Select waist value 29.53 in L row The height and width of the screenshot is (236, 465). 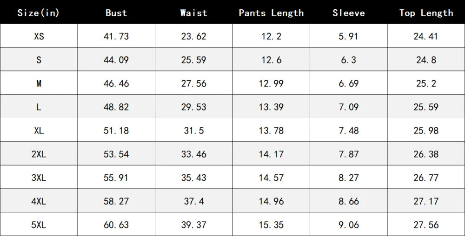(193, 107)
